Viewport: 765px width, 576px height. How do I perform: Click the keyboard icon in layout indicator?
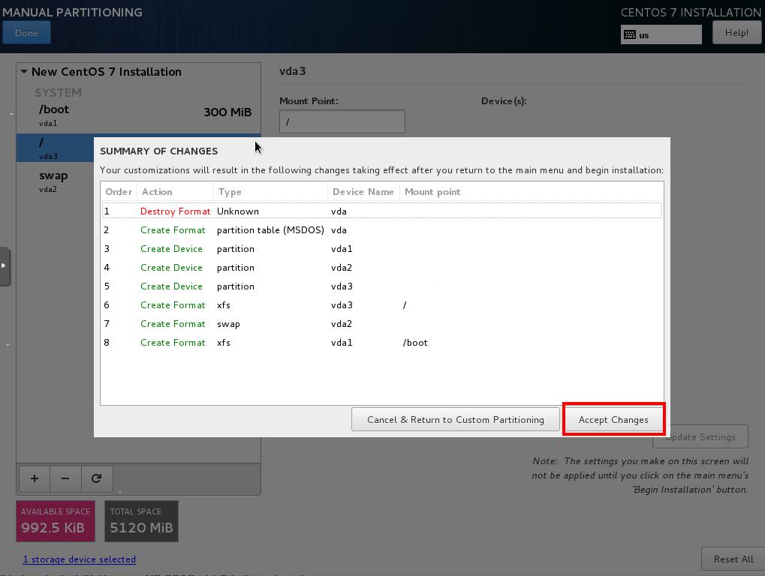coord(630,34)
